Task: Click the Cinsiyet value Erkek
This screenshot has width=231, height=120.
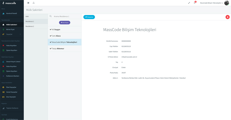Action: point(124,67)
